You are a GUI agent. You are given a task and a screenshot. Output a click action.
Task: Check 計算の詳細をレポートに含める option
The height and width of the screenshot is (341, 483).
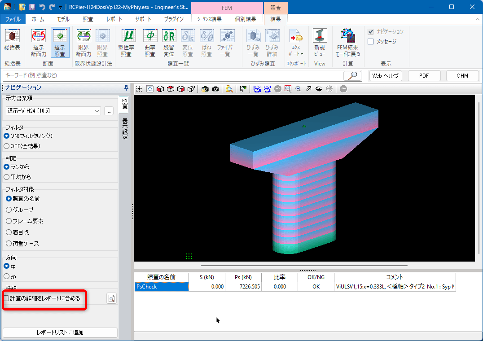pos(6,298)
